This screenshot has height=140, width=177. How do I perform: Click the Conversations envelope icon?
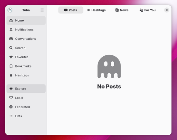(x=11, y=39)
